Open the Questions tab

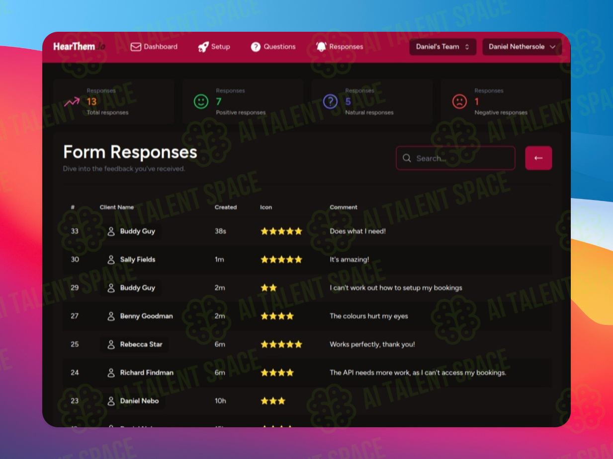(273, 47)
